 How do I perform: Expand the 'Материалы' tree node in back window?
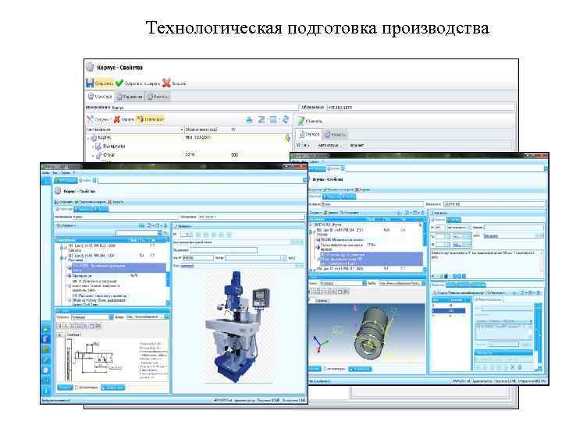click(x=93, y=147)
